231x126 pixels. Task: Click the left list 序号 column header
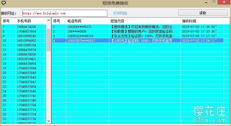8,21
